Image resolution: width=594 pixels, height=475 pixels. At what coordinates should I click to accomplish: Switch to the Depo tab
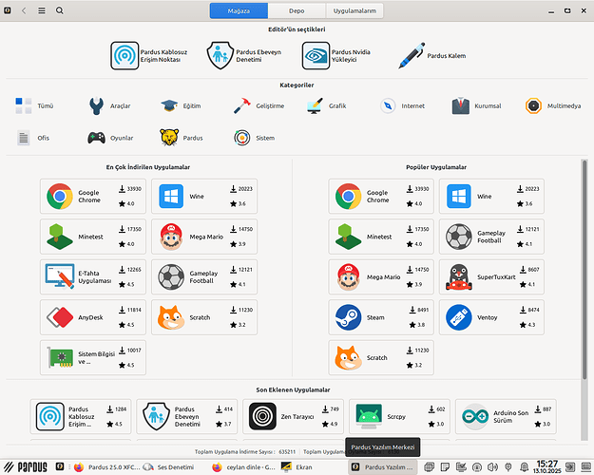297,10
